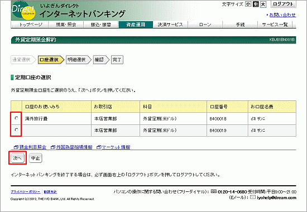Click 本店営業部 in 海外旅行費 row
The image size is (307, 212).
(x=105, y=119)
